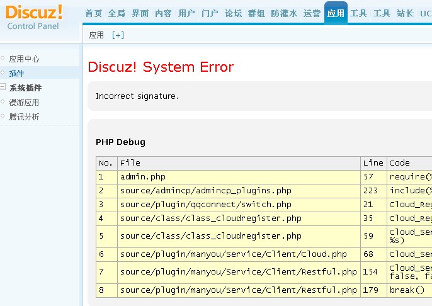Open the 内容 top menu
The height and width of the screenshot is (306, 432).
163,13
